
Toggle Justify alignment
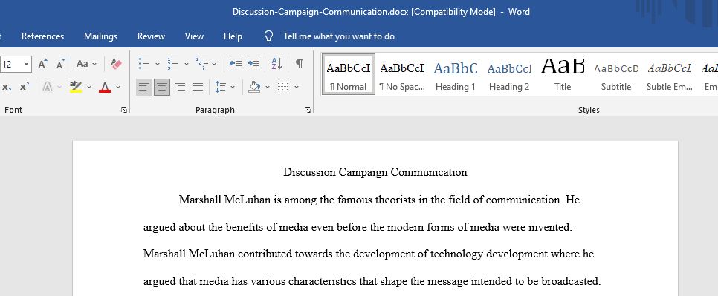pyautogui.click(x=198, y=87)
